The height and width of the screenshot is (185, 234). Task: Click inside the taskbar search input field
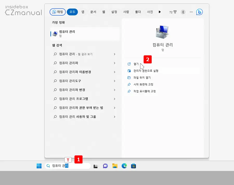click(68, 166)
